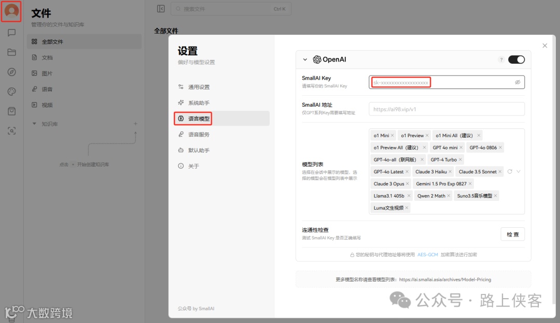The width and height of the screenshot is (560, 323).
Task: Click the help question mark beside OpenAI
Action: (x=501, y=60)
